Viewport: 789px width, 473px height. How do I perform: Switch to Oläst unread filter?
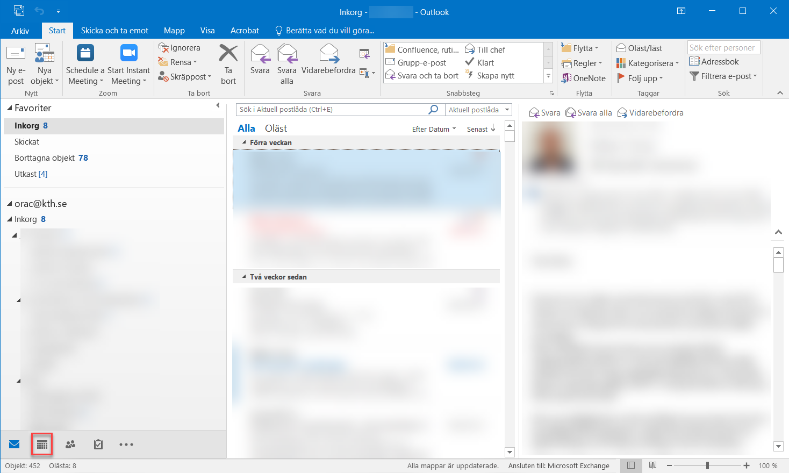point(276,128)
